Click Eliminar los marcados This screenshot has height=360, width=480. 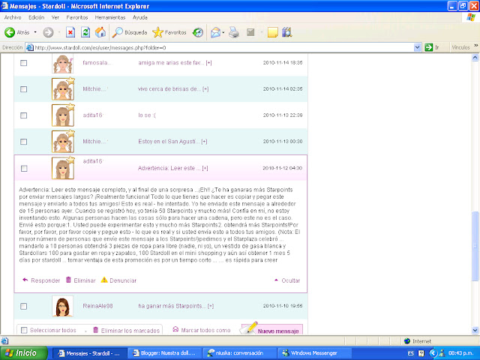pos(127,331)
